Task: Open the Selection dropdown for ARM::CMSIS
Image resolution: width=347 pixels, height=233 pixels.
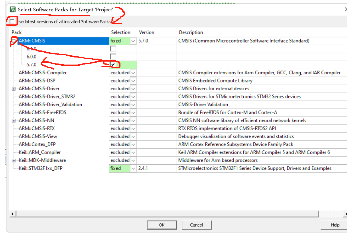Action: tap(133, 41)
